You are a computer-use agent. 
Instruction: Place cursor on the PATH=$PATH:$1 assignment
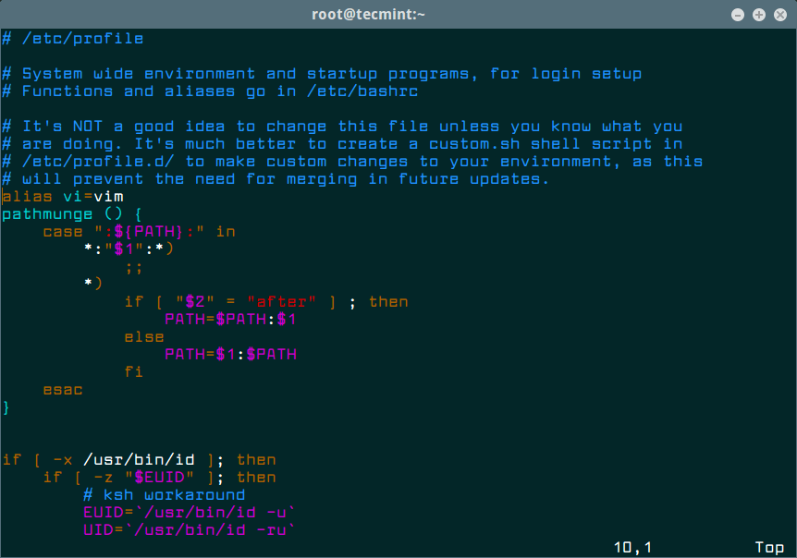230,320
